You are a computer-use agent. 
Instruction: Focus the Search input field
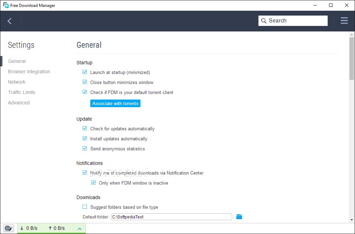coord(293,21)
